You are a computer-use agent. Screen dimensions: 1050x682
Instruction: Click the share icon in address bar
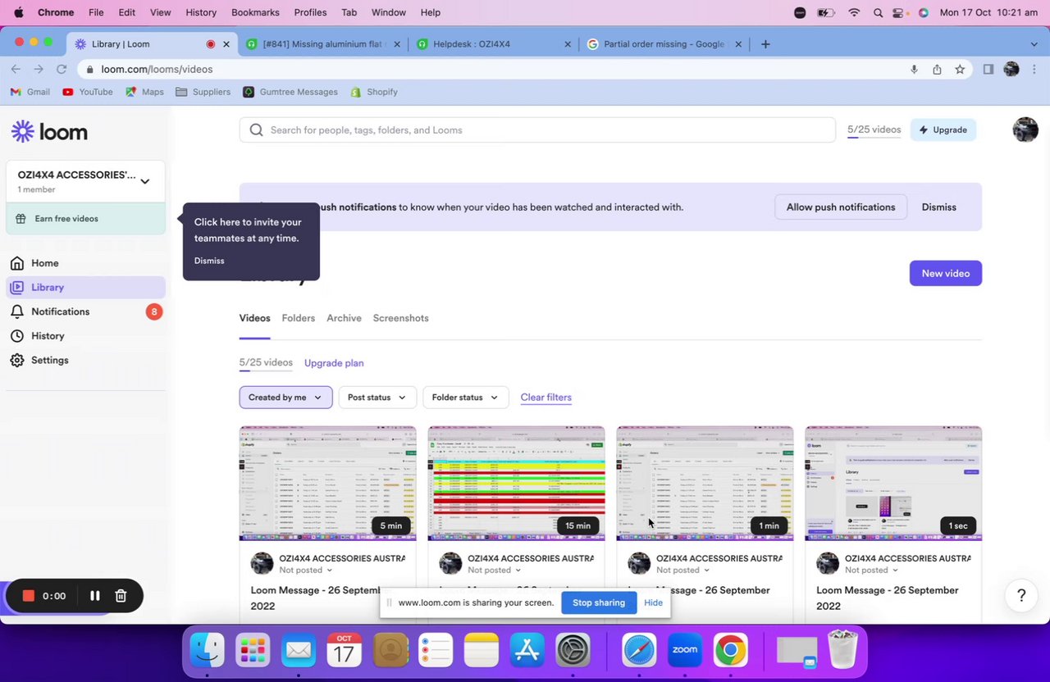click(x=937, y=70)
